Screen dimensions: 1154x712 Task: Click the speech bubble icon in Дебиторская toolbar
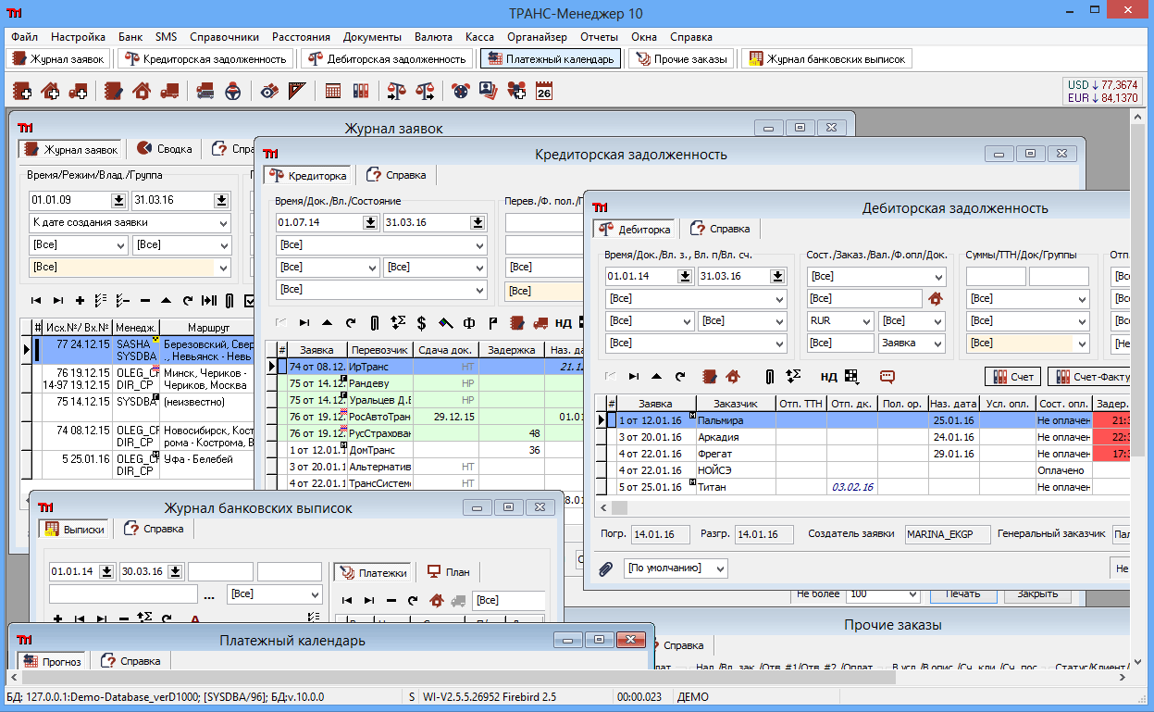[x=887, y=377]
